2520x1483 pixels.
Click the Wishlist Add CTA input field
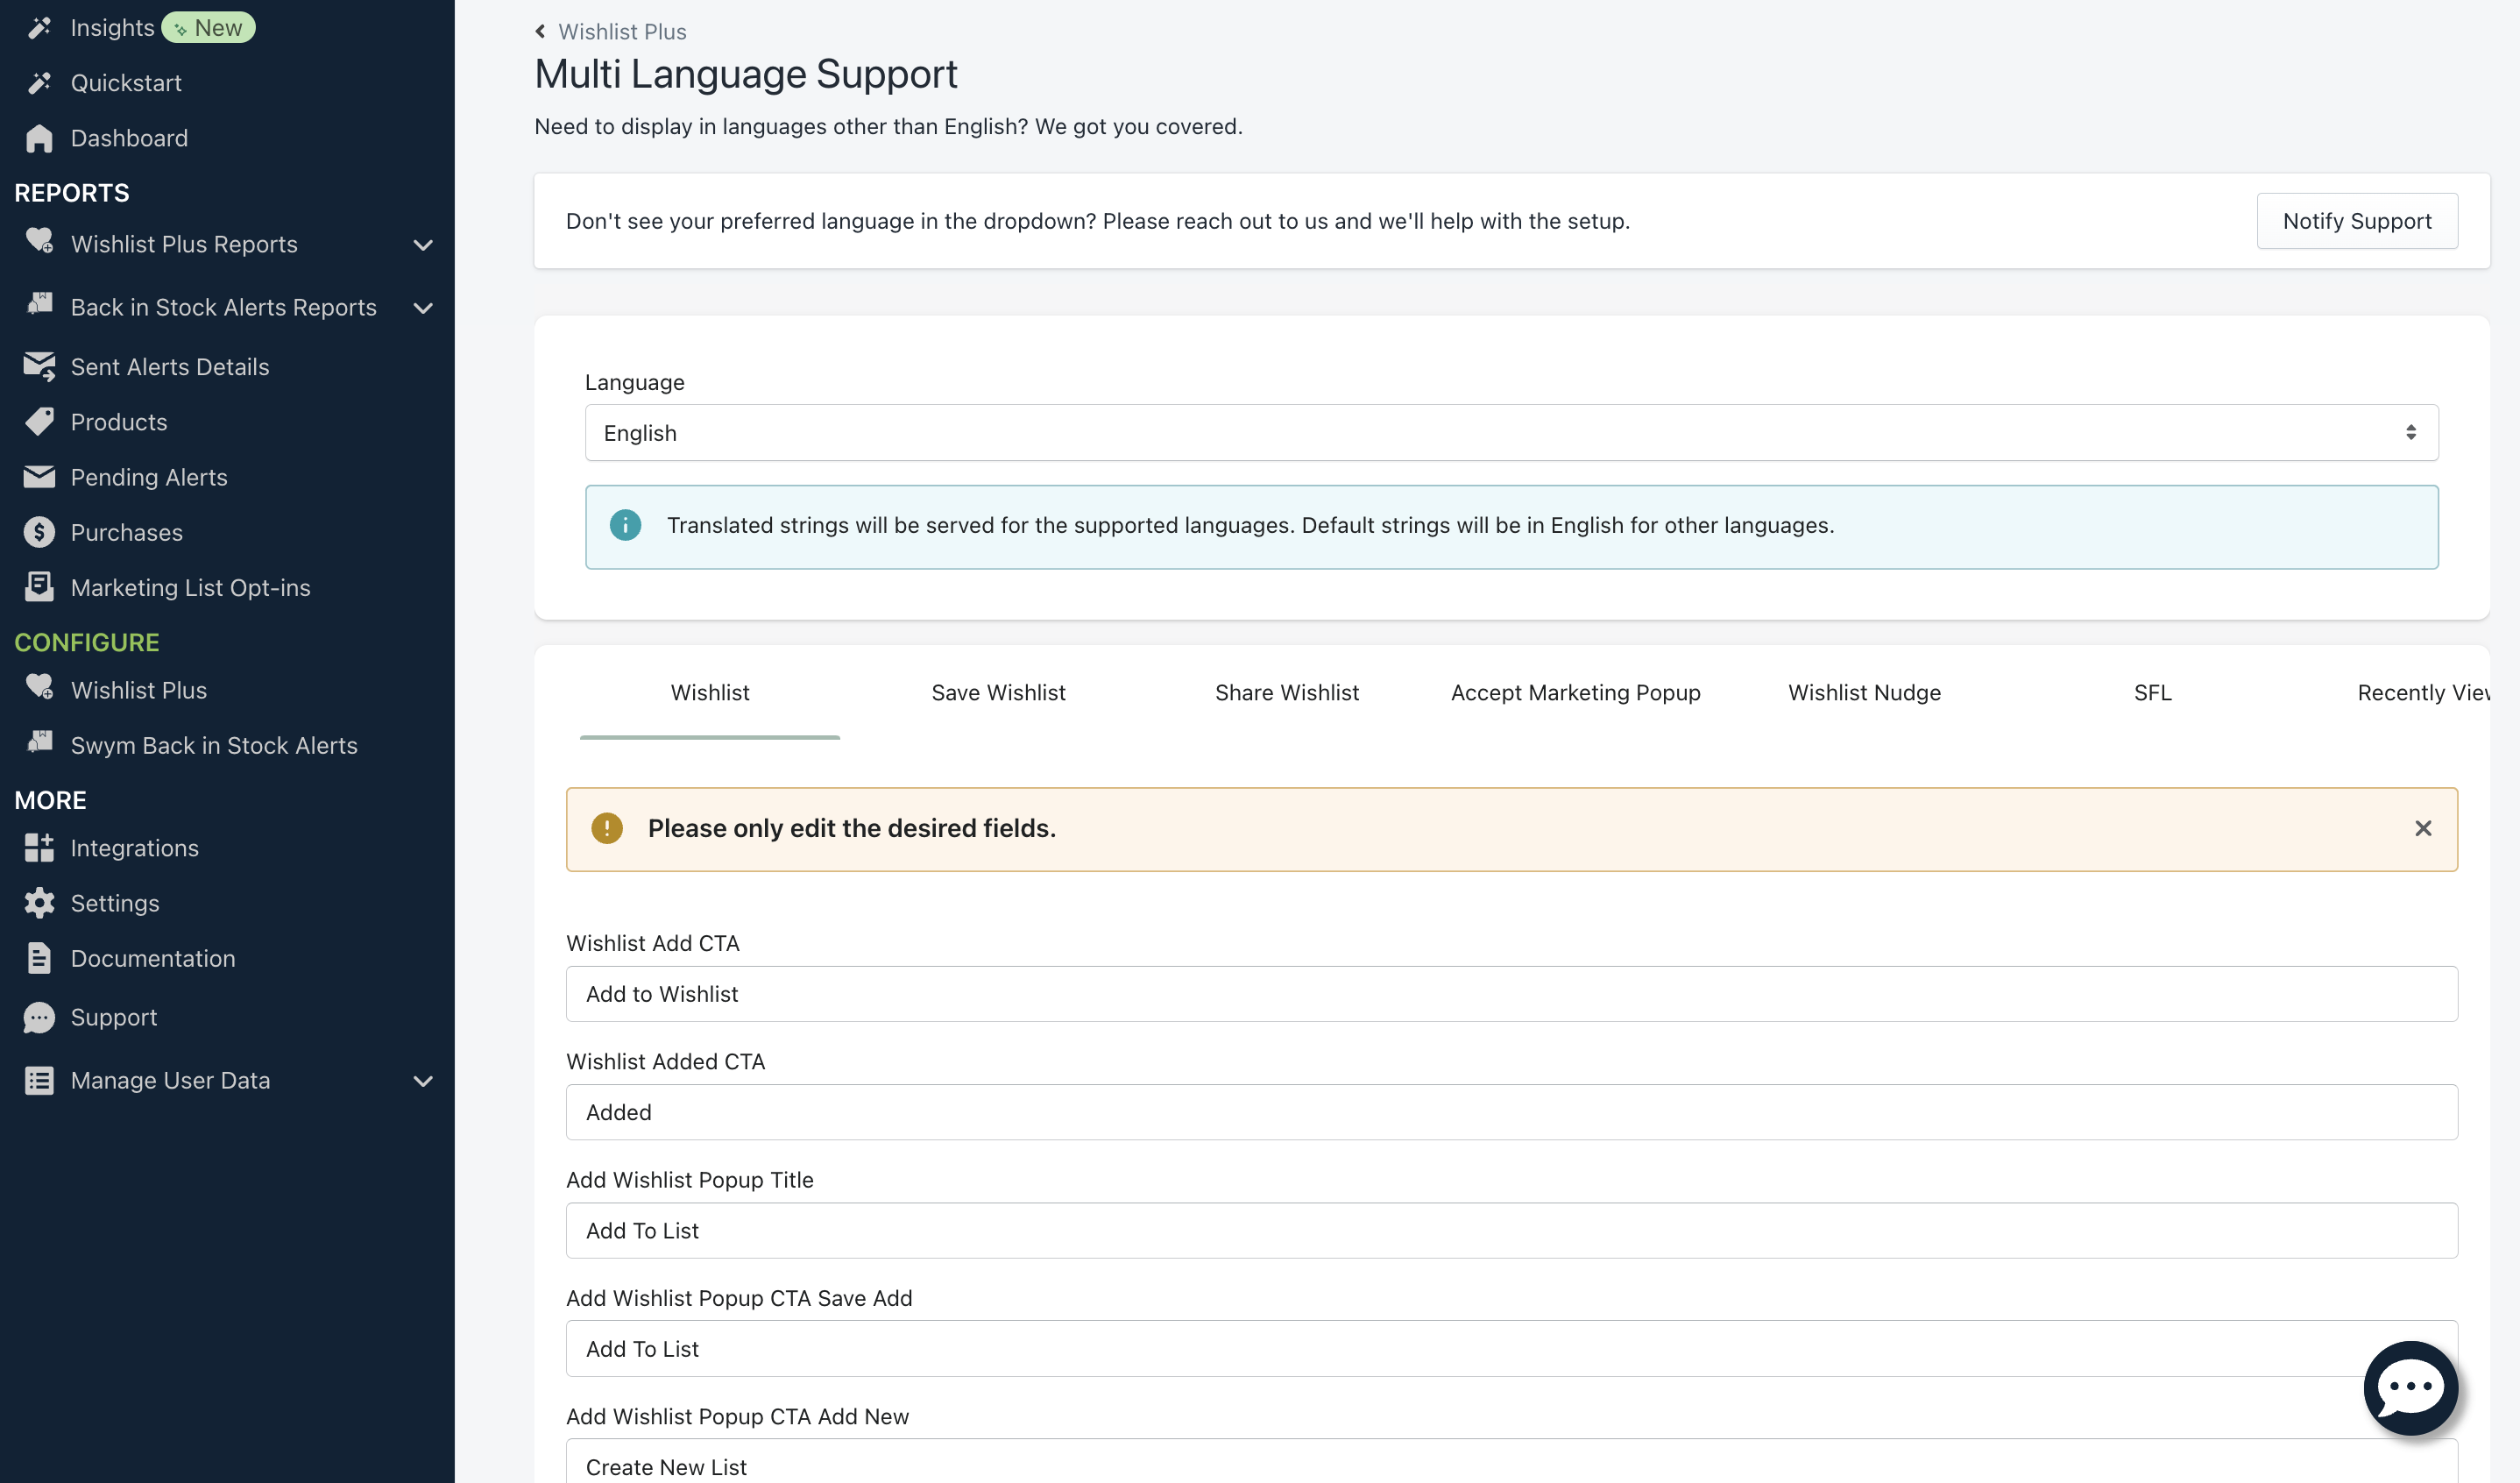pyautogui.click(x=1510, y=994)
